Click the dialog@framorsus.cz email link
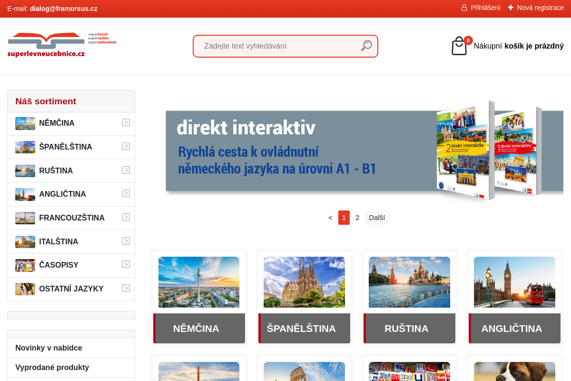This screenshot has width=571, height=381. [64, 9]
